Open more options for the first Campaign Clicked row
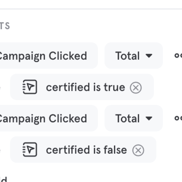 click(178, 56)
